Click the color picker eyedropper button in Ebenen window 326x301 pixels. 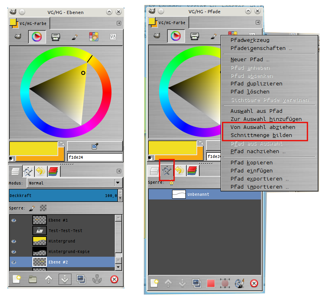(95, 146)
